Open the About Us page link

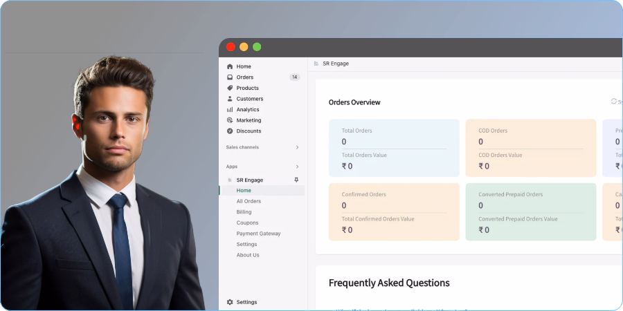click(248, 255)
